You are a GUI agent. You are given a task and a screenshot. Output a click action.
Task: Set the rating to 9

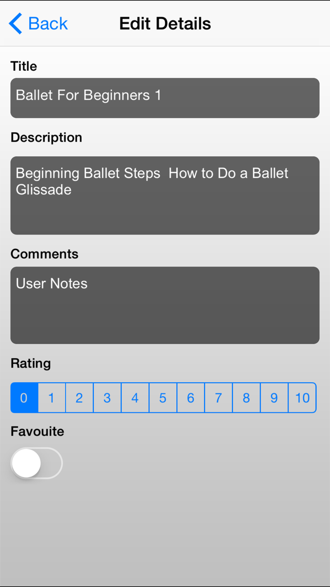point(274,398)
